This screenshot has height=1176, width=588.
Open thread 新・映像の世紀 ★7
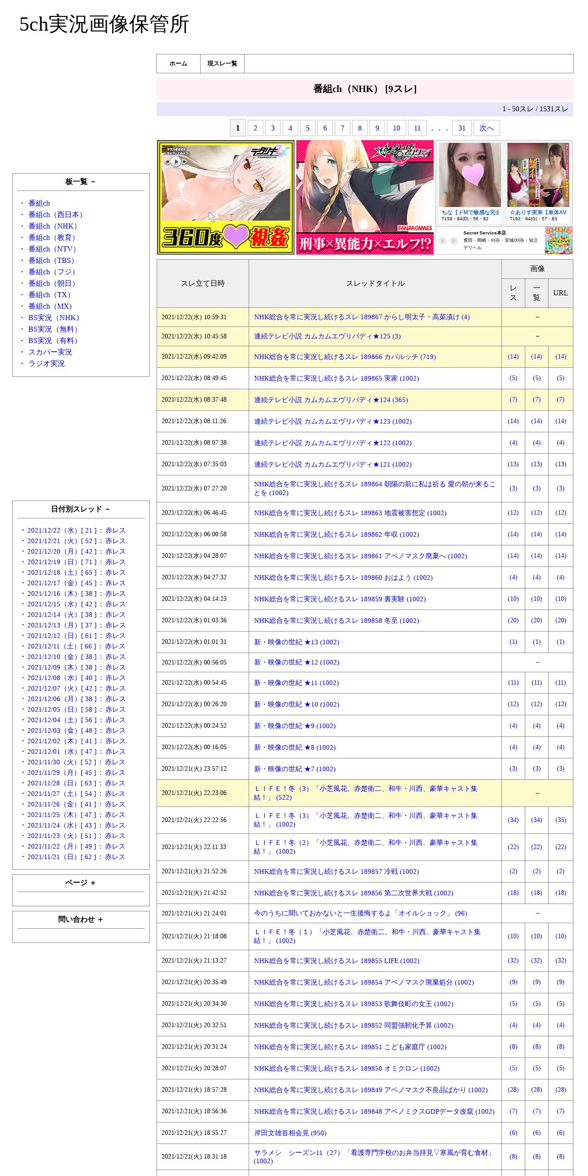(295, 769)
